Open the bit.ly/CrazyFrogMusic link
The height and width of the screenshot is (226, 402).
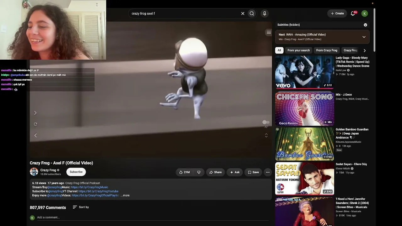90,187
